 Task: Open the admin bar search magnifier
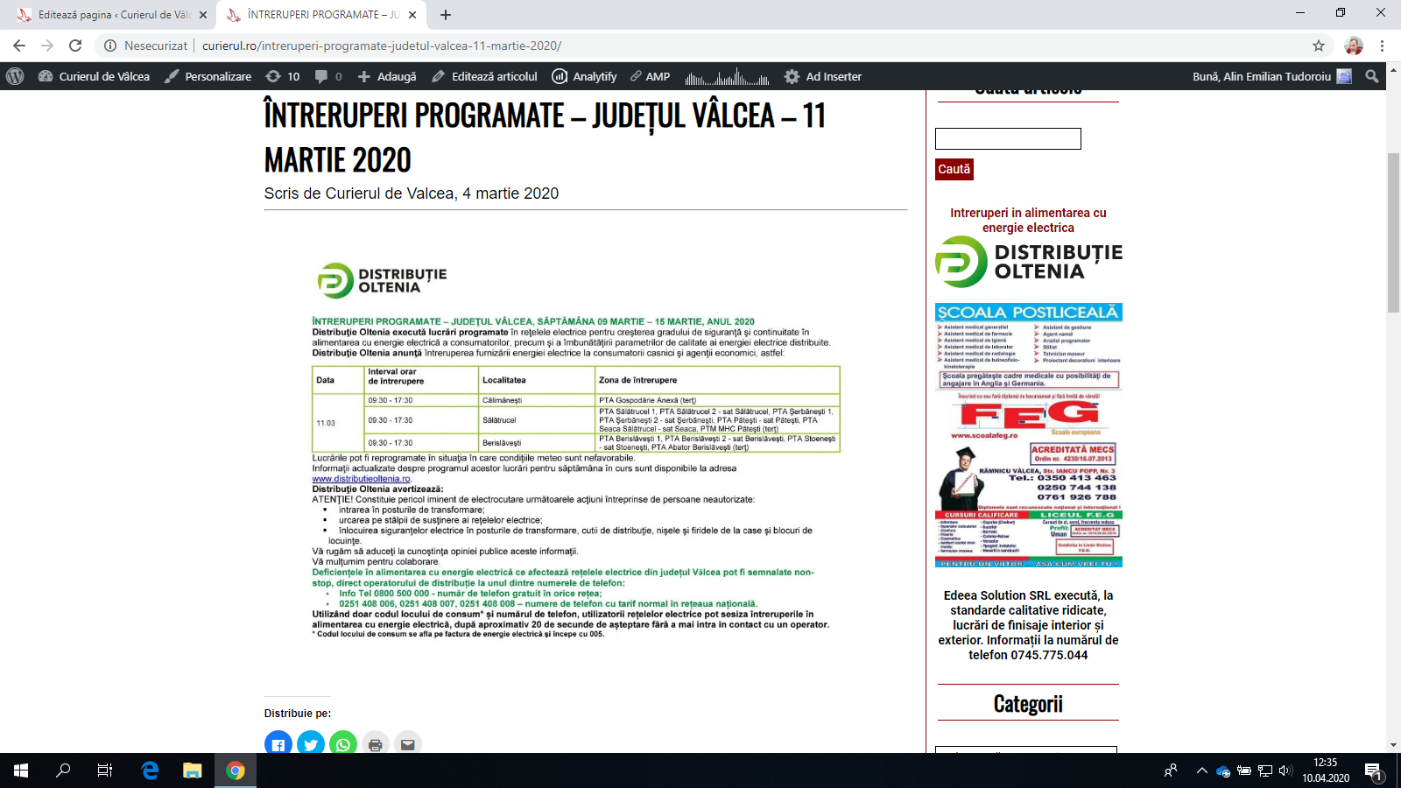1372,76
